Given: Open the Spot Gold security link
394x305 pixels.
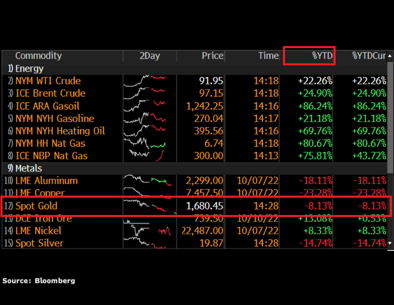Looking at the screenshot, I should coord(36,206).
